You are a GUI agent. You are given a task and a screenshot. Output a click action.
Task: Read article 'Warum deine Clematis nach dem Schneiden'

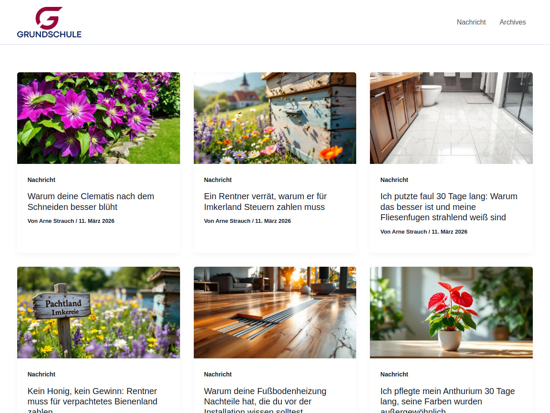point(91,201)
